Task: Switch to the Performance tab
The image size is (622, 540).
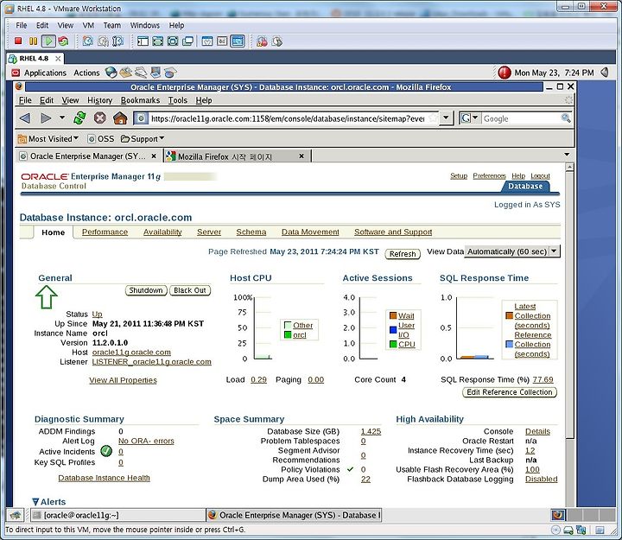Action: pyautogui.click(x=105, y=232)
